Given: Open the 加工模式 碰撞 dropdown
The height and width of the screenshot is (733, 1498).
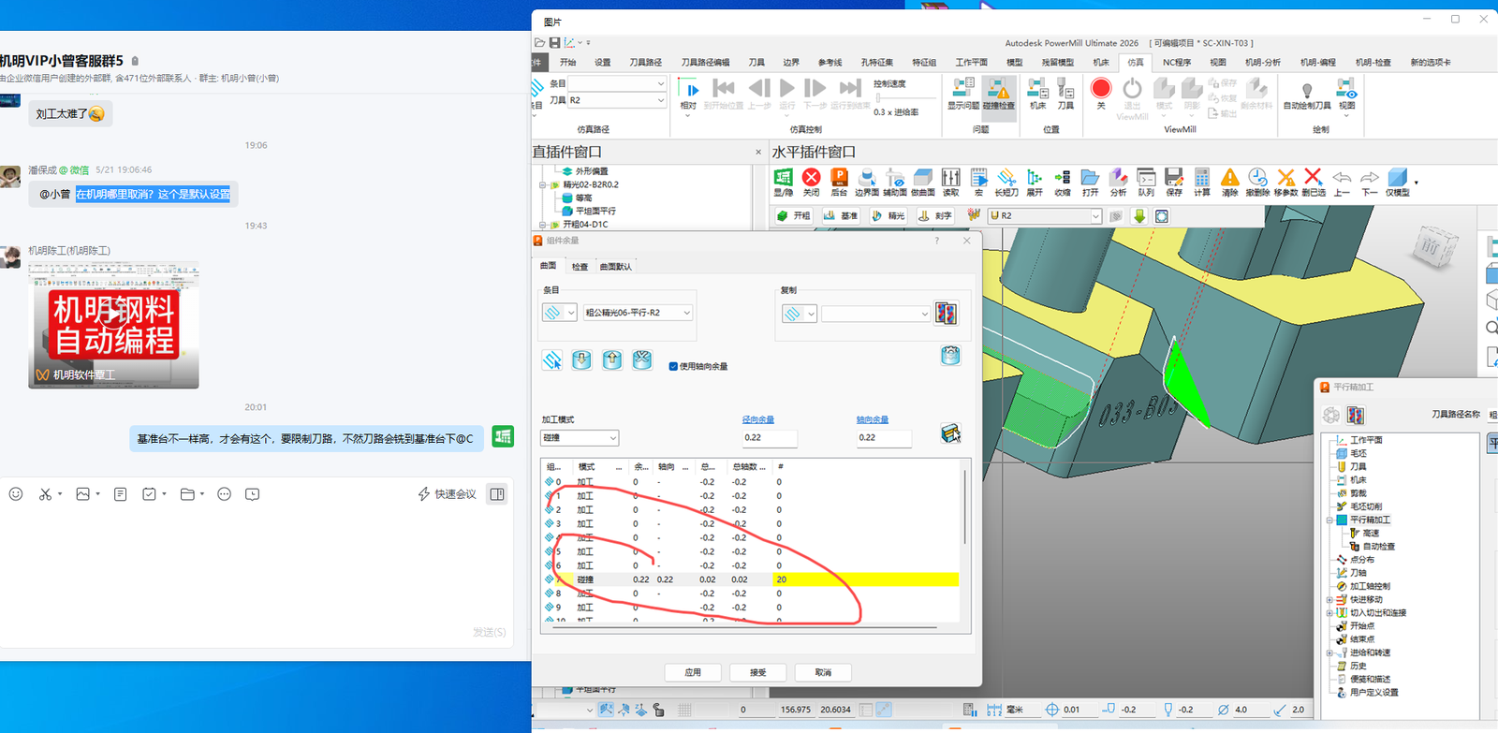Looking at the screenshot, I should point(580,438).
